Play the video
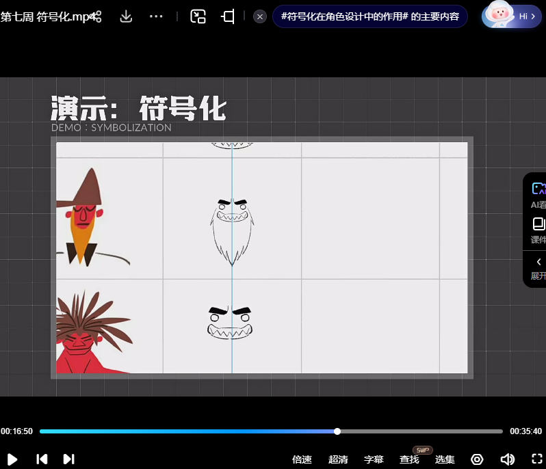Screen dimensions: 546x469 coord(12,459)
